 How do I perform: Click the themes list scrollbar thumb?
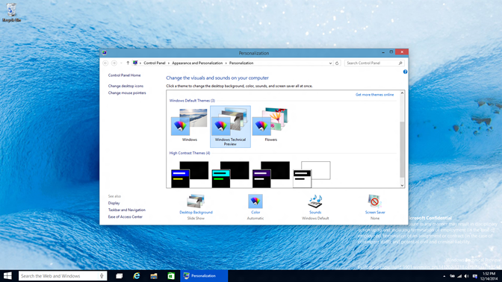click(402, 149)
